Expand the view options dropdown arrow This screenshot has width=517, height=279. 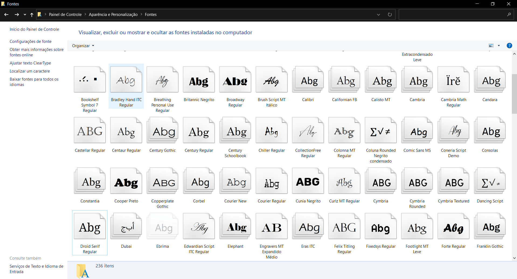tap(499, 46)
